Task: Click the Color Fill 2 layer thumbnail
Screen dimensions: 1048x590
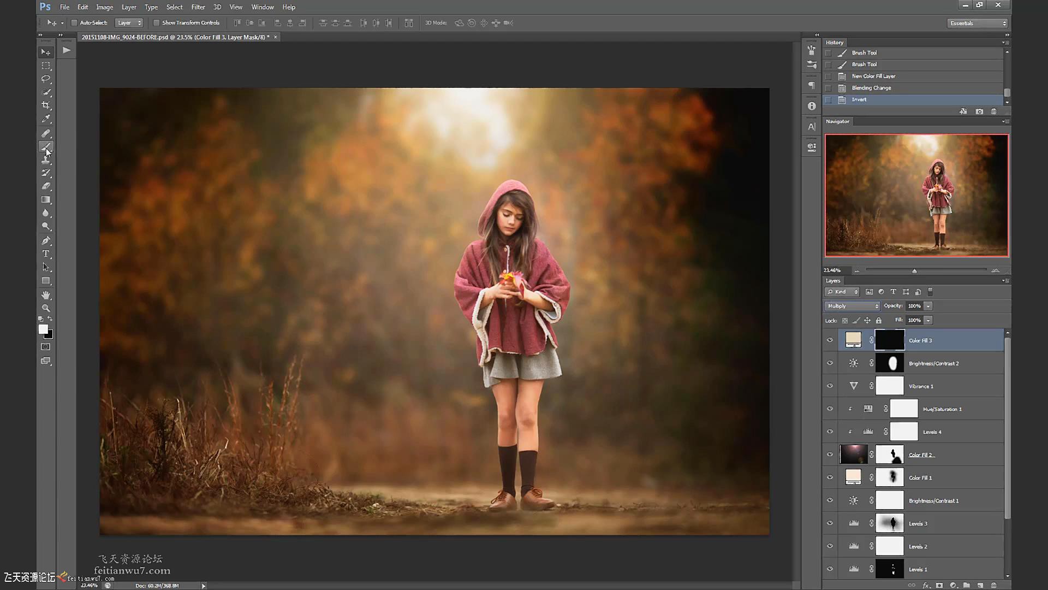Action: (x=853, y=455)
